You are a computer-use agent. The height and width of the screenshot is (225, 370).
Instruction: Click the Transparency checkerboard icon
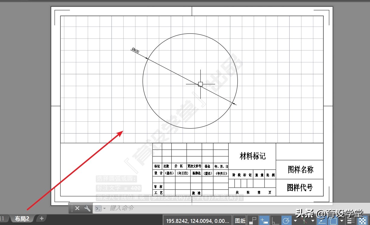362,220
